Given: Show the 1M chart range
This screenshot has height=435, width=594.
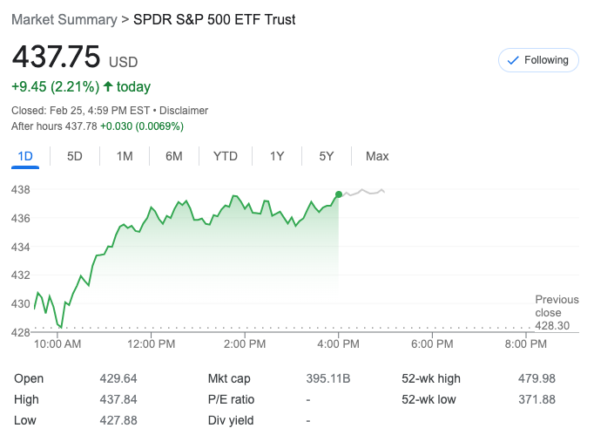Looking at the screenshot, I should pyautogui.click(x=125, y=156).
